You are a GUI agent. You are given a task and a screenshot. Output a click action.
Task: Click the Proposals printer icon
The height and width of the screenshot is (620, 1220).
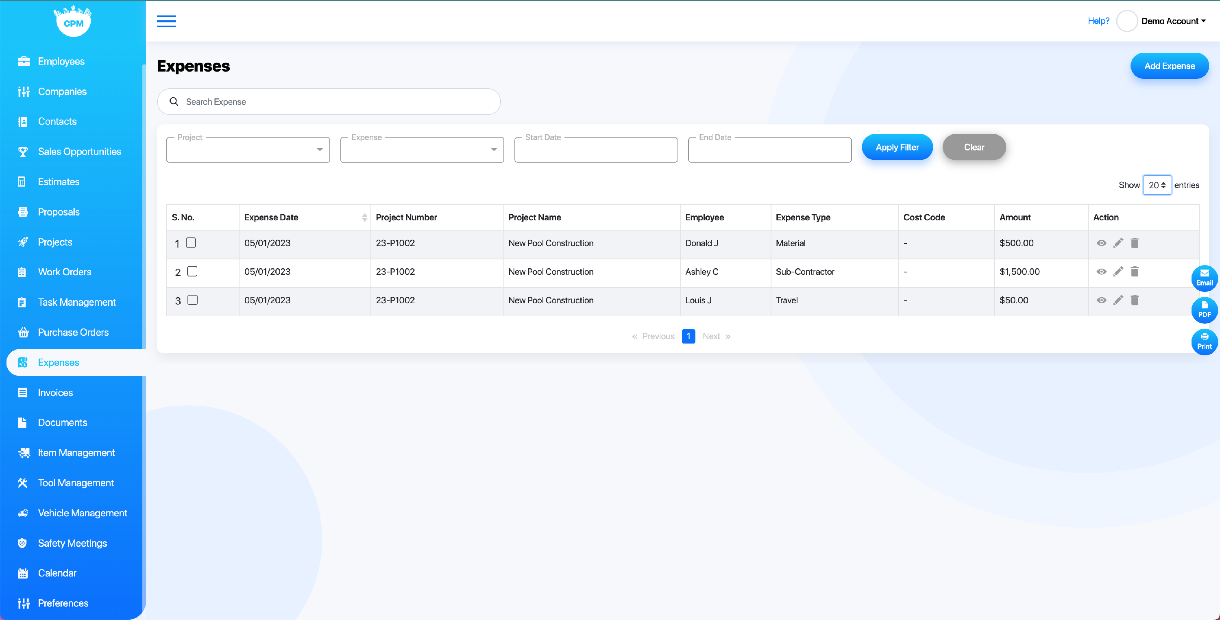22,212
